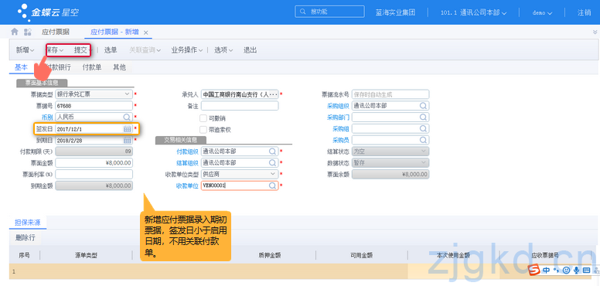Select the 基本 tab
The width and height of the screenshot is (600, 286).
click(21, 67)
